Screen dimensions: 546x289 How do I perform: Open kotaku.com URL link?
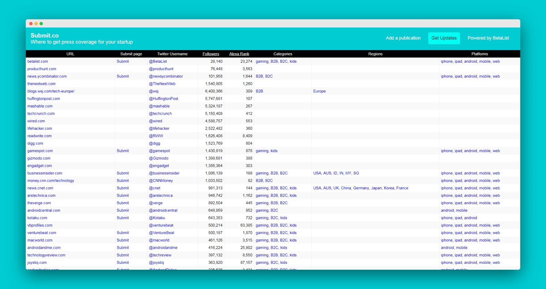[37, 218]
